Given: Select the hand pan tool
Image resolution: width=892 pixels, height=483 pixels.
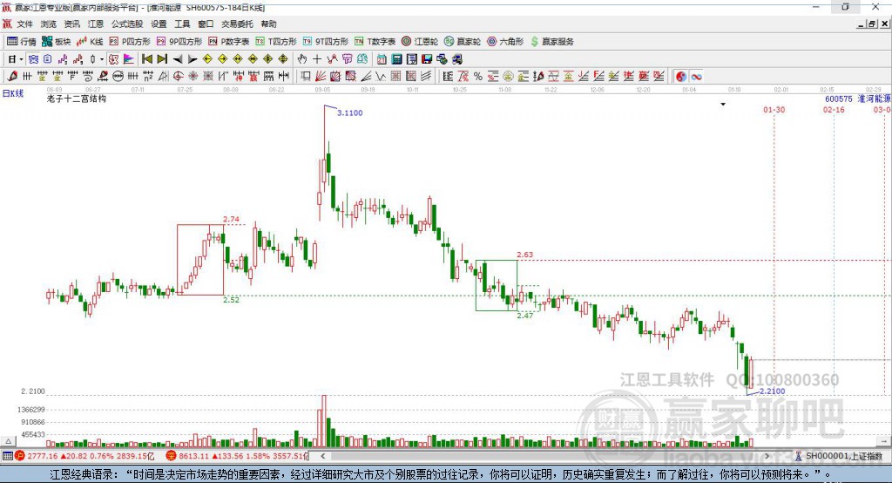Looking at the screenshot, I should (302, 59).
